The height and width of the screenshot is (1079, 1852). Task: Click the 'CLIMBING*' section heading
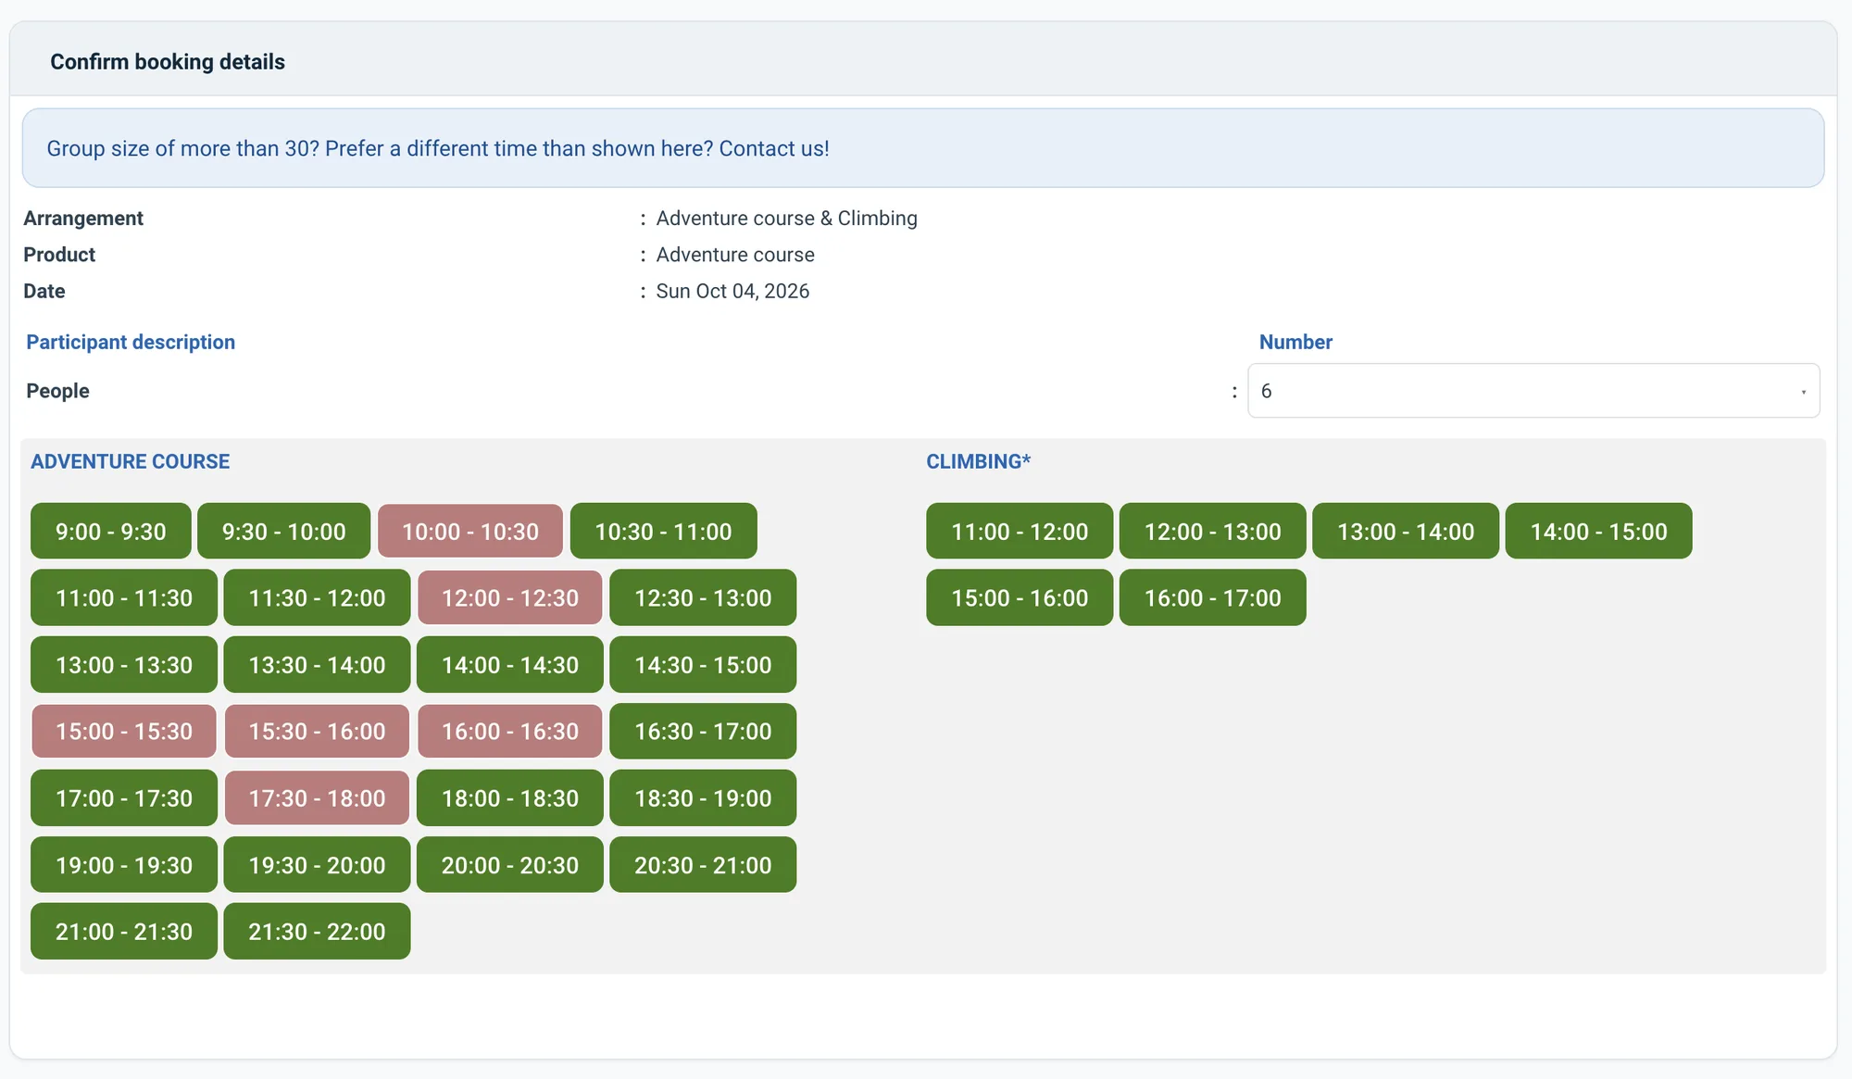(x=979, y=461)
